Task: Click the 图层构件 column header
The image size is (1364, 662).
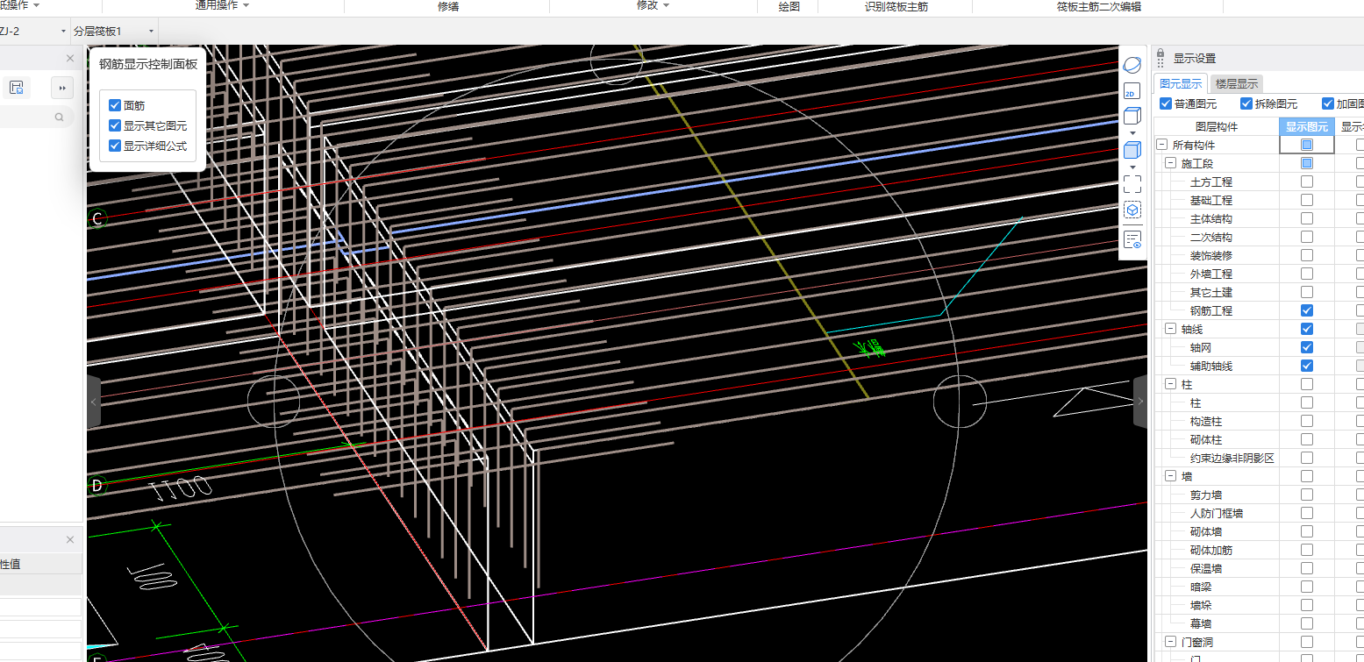Action: (1217, 126)
